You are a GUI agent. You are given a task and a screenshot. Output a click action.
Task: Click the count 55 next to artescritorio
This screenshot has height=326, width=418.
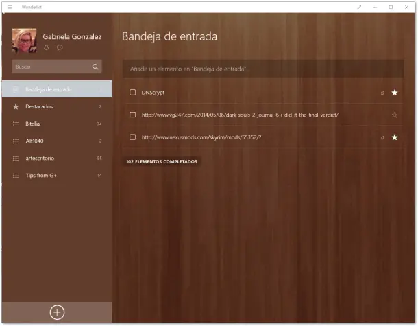pyautogui.click(x=99, y=159)
